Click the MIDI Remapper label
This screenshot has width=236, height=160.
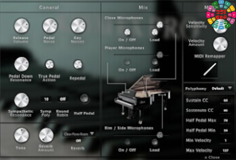point(210,56)
